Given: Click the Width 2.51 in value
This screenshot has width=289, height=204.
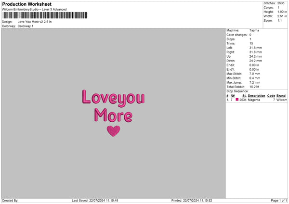Looking at the screenshot, I should point(282,16).
